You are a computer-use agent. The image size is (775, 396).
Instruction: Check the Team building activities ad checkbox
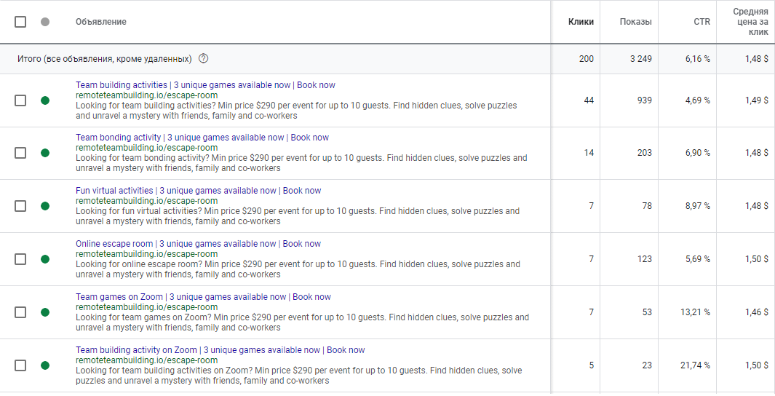click(x=20, y=100)
